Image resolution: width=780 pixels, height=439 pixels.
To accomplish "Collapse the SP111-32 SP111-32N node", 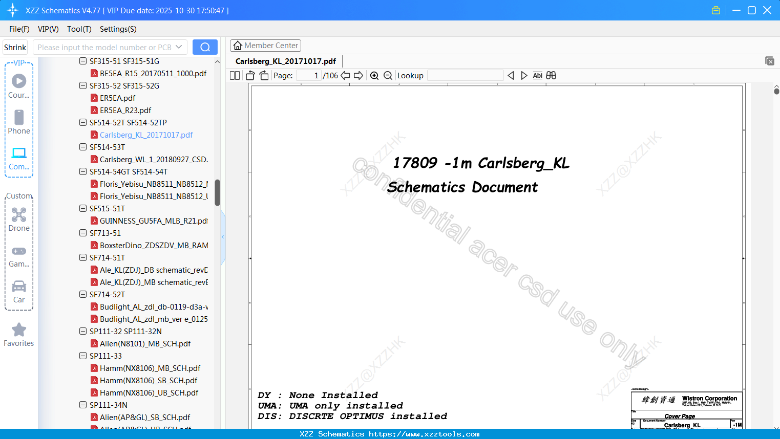I will coord(83,331).
